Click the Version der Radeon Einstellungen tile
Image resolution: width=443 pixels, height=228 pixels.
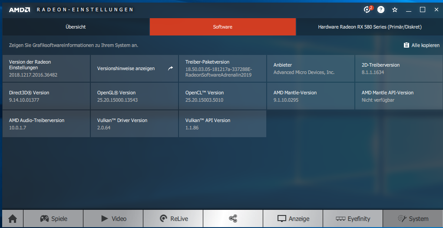46,68
